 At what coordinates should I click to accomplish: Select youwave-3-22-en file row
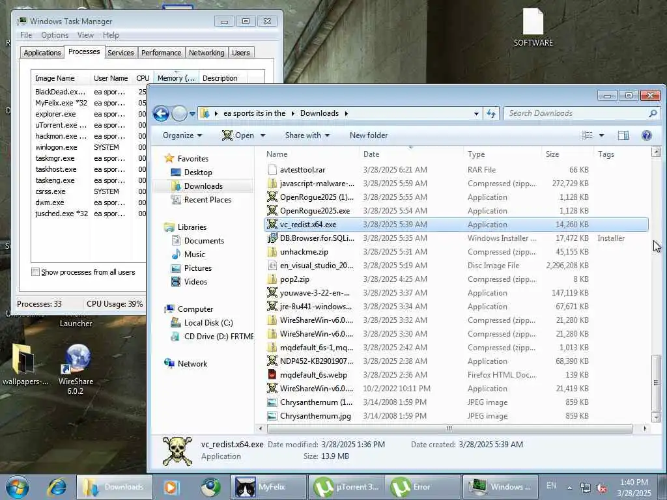point(457,293)
